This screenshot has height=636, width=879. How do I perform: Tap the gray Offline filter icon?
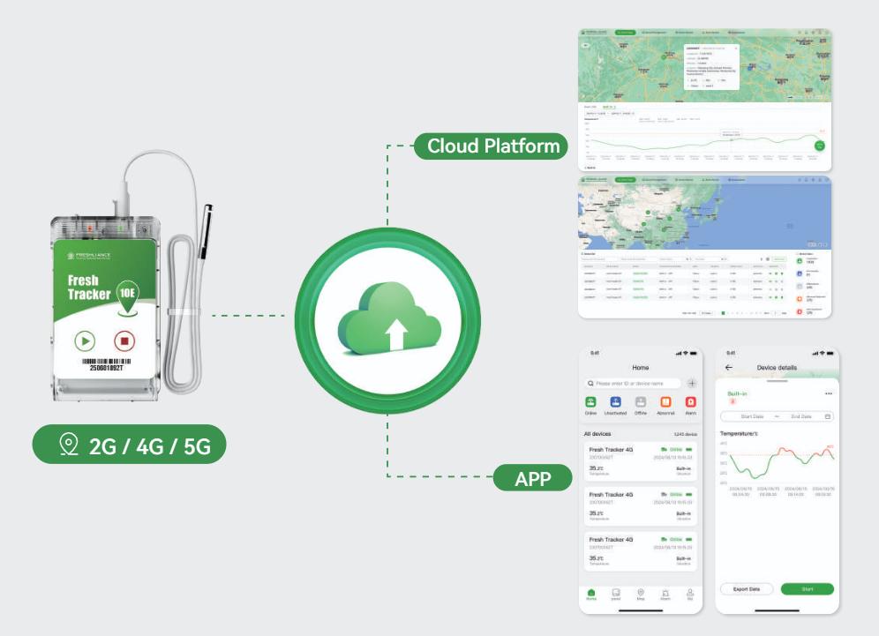[641, 401]
